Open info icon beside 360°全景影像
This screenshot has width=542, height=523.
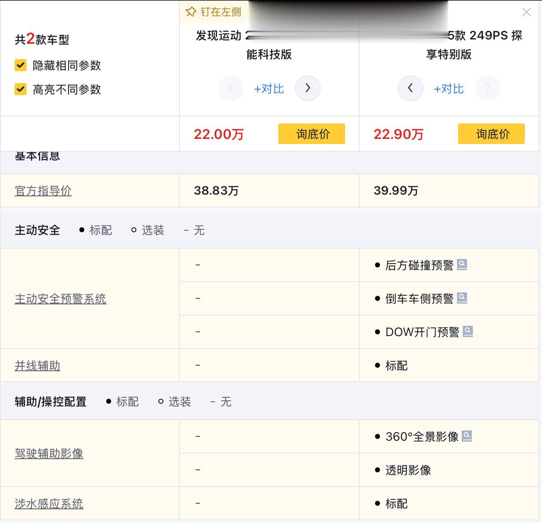[467, 436]
